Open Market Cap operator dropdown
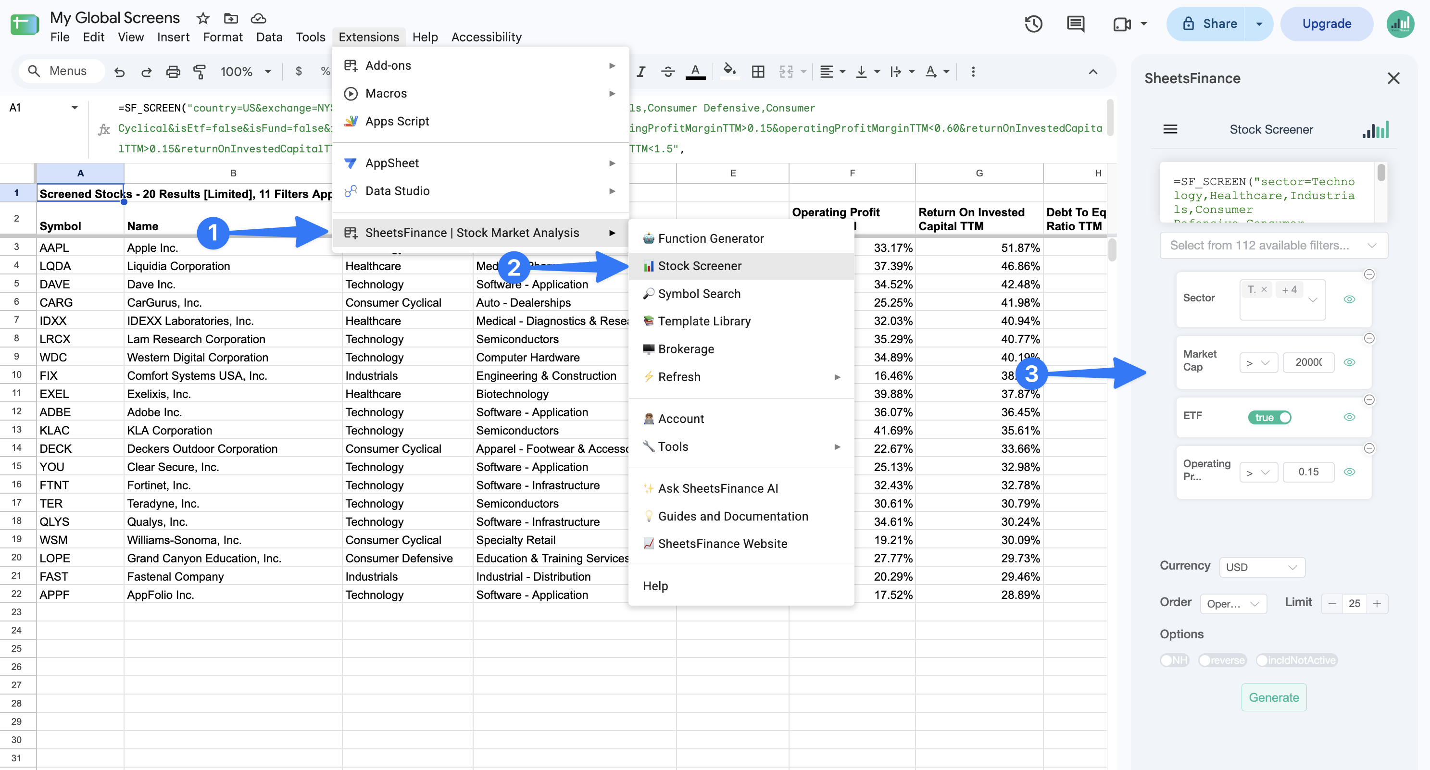This screenshot has height=770, width=1430. [x=1258, y=362]
